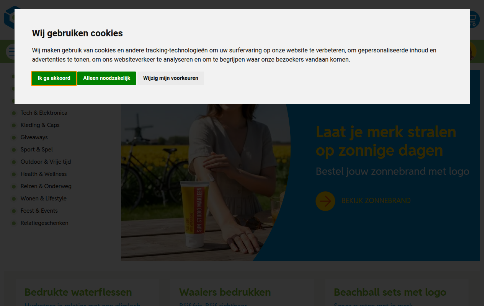The width and height of the screenshot is (490, 306).
Task: Go to Wonen & Lifestyle category
Action: [44, 199]
